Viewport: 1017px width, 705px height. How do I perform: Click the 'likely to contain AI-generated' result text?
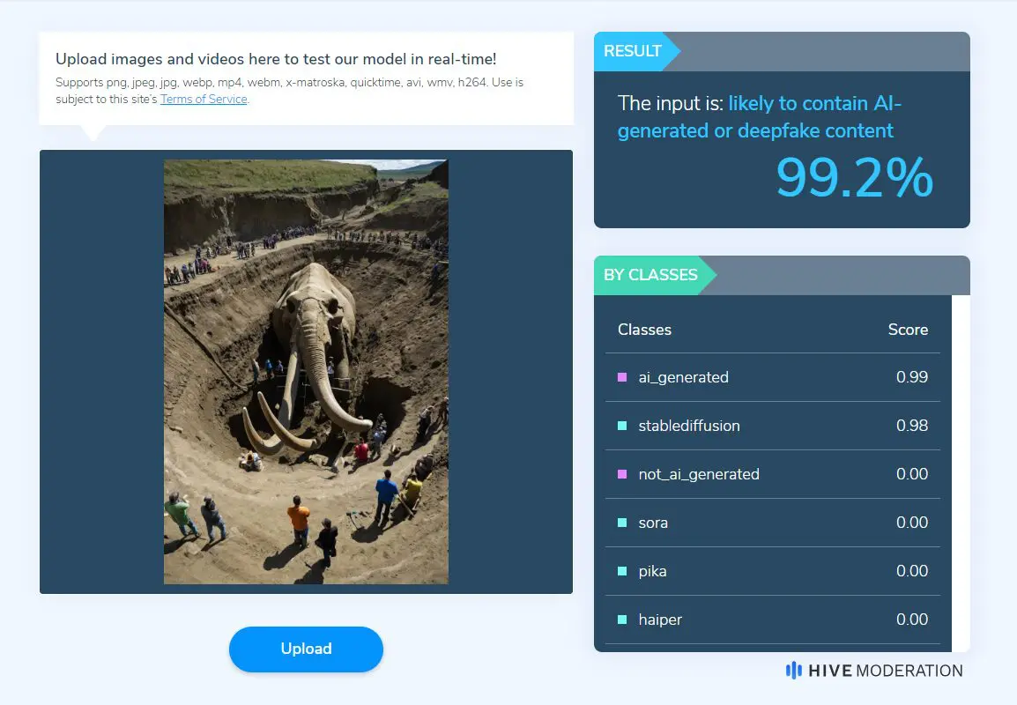tap(759, 116)
